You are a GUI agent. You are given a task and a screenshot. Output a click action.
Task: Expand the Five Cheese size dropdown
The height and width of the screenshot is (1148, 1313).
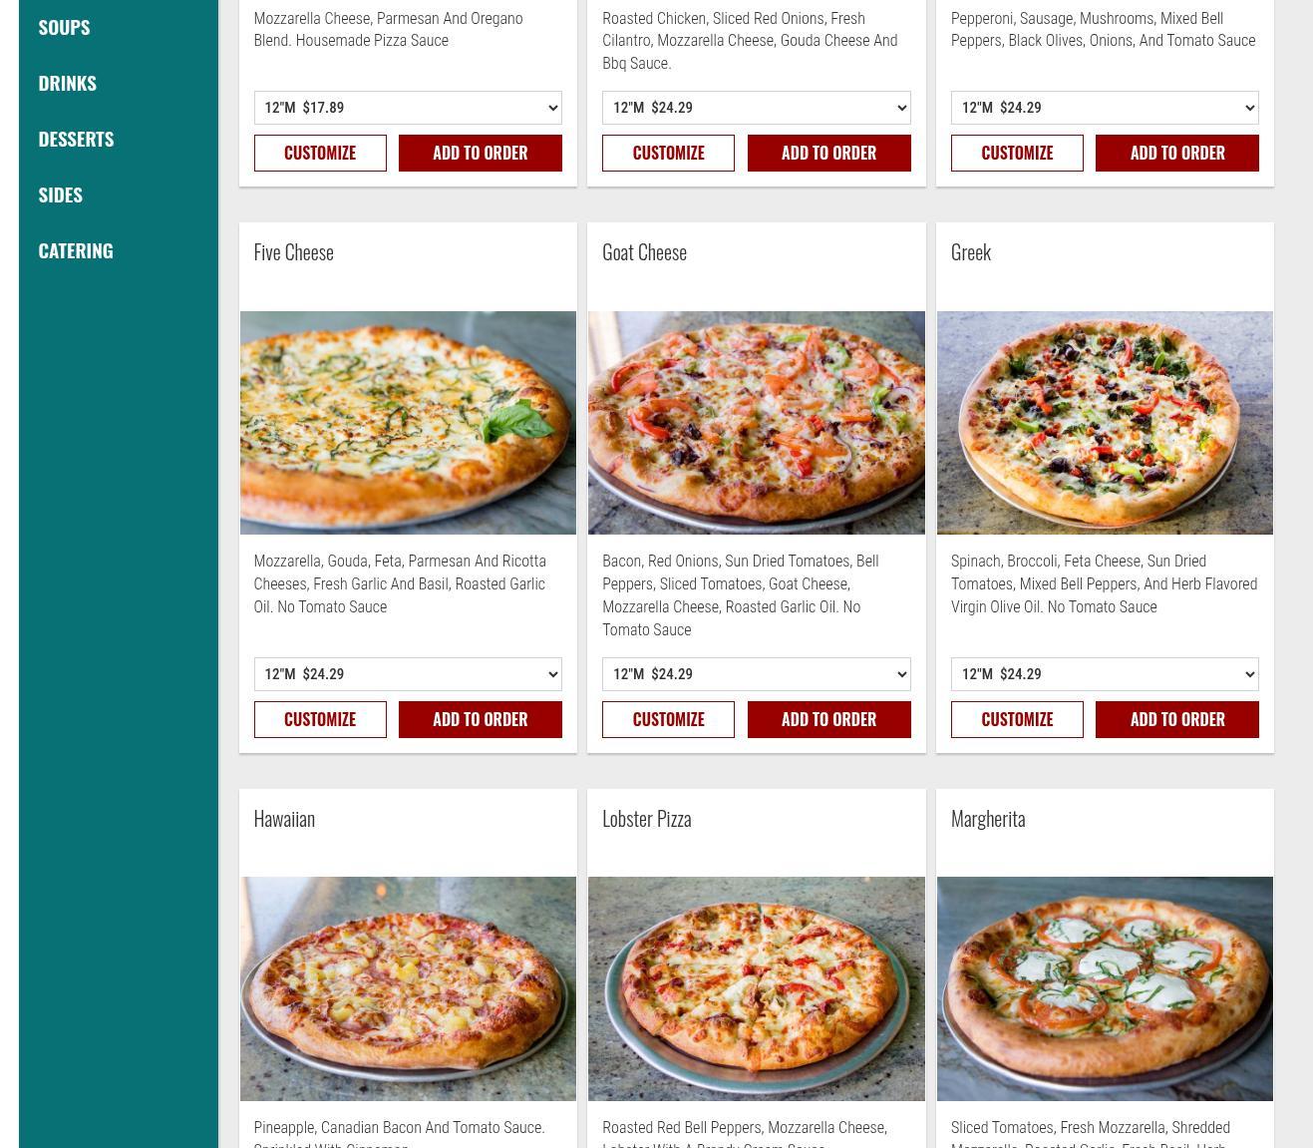(408, 674)
